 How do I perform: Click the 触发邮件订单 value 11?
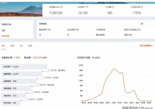[40, 35]
